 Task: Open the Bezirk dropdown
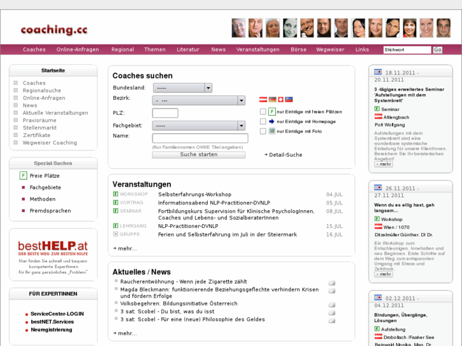click(198, 100)
